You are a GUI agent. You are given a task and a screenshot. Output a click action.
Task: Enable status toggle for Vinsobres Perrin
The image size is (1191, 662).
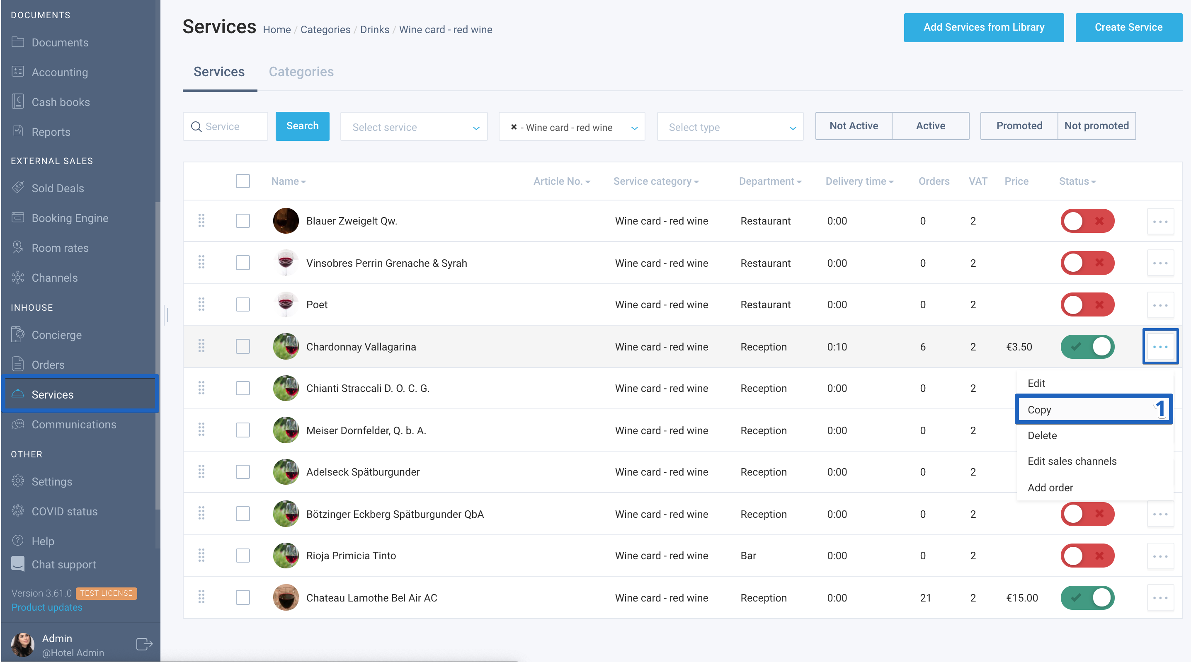1087,263
